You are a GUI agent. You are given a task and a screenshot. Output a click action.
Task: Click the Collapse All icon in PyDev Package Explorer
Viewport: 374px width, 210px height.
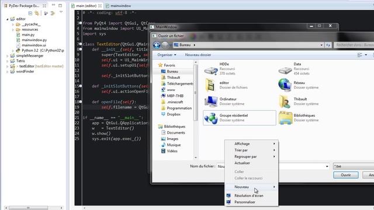click(30, 13)
